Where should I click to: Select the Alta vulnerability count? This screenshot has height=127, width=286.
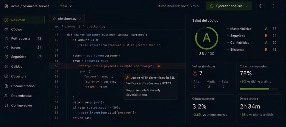[194, 87]
